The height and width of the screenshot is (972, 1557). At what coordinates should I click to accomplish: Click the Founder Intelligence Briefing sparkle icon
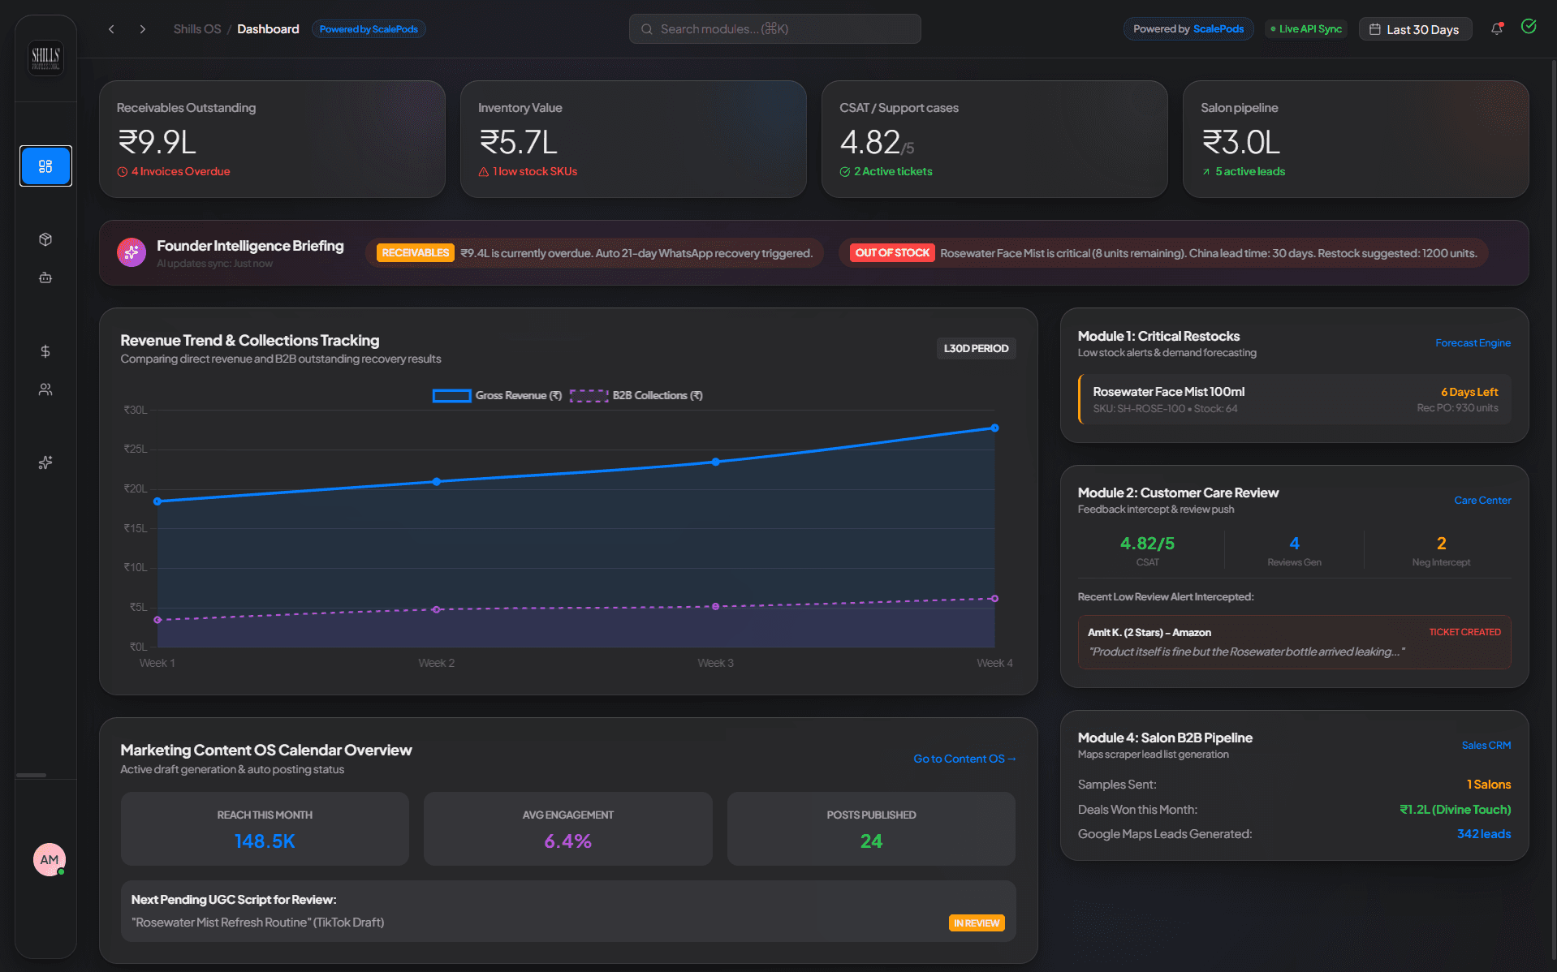(x=132, y=252)
